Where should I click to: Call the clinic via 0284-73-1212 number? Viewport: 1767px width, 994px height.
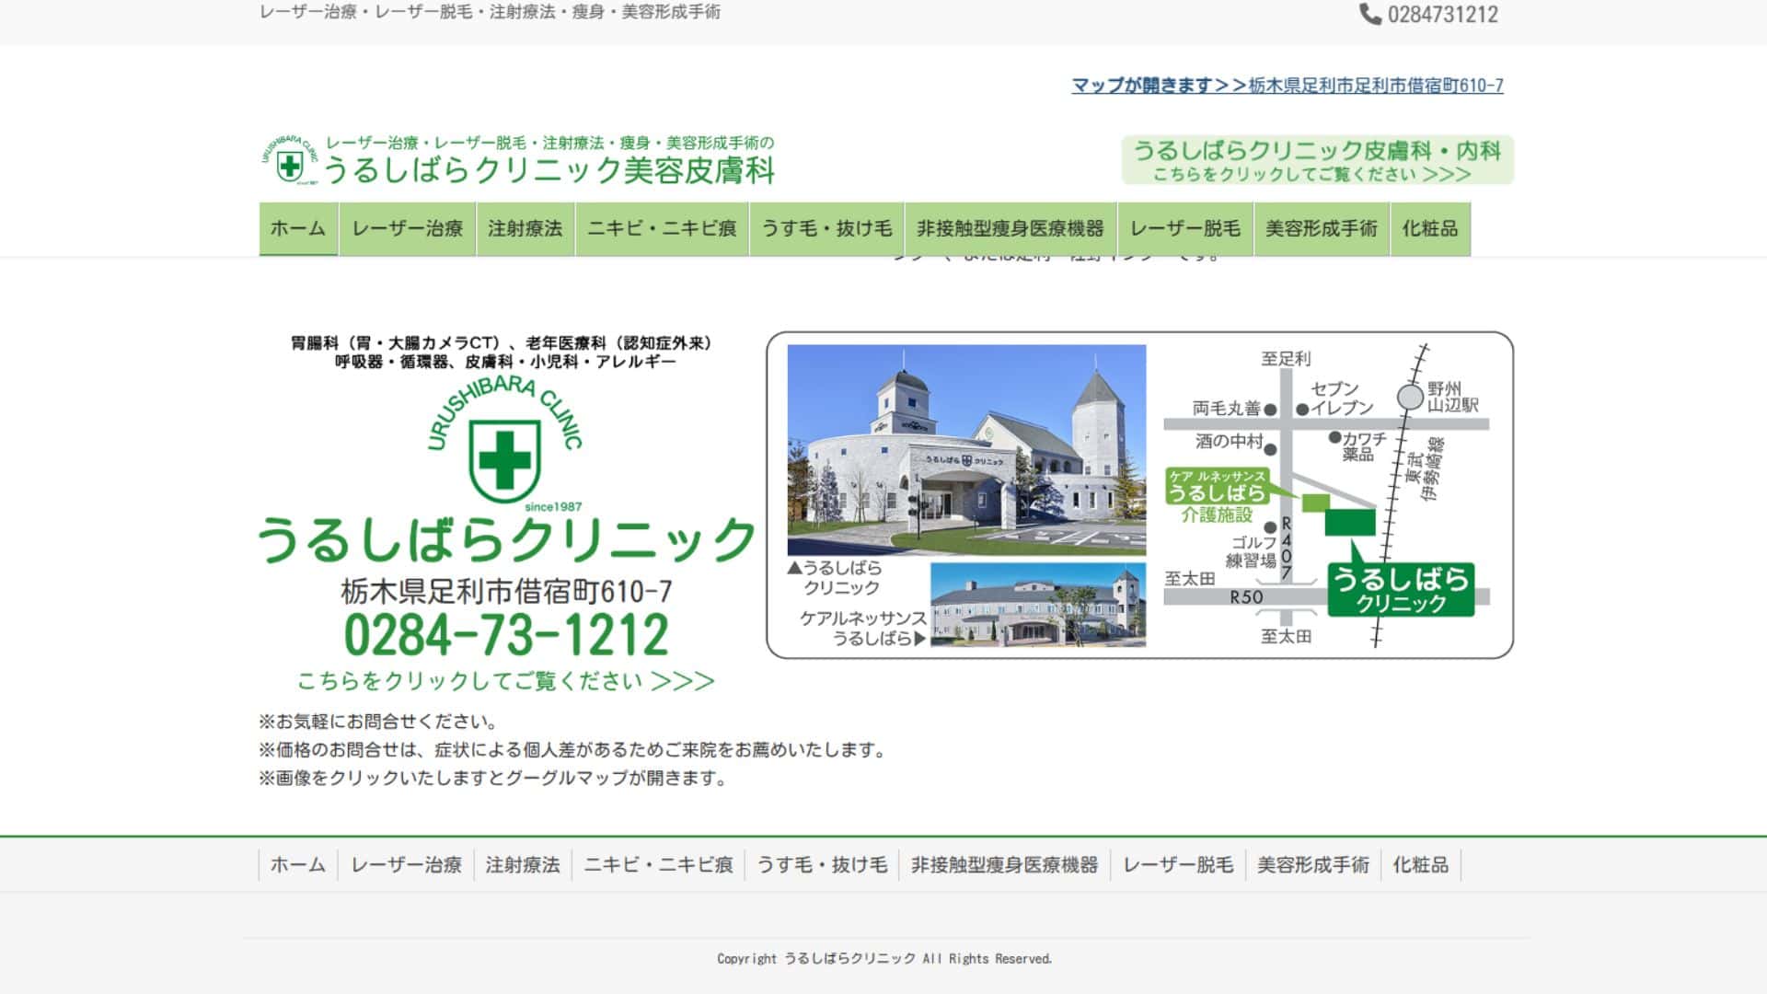[506, 635]
